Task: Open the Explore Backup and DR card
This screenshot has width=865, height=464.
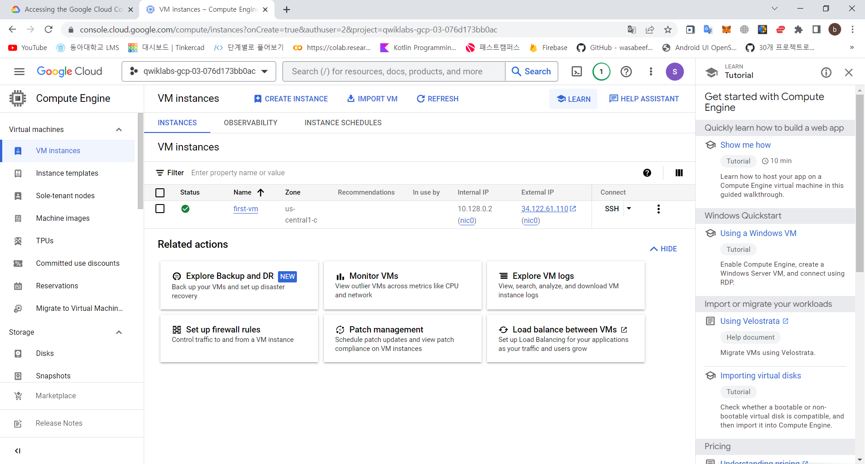Action: (x=239, y=285)
